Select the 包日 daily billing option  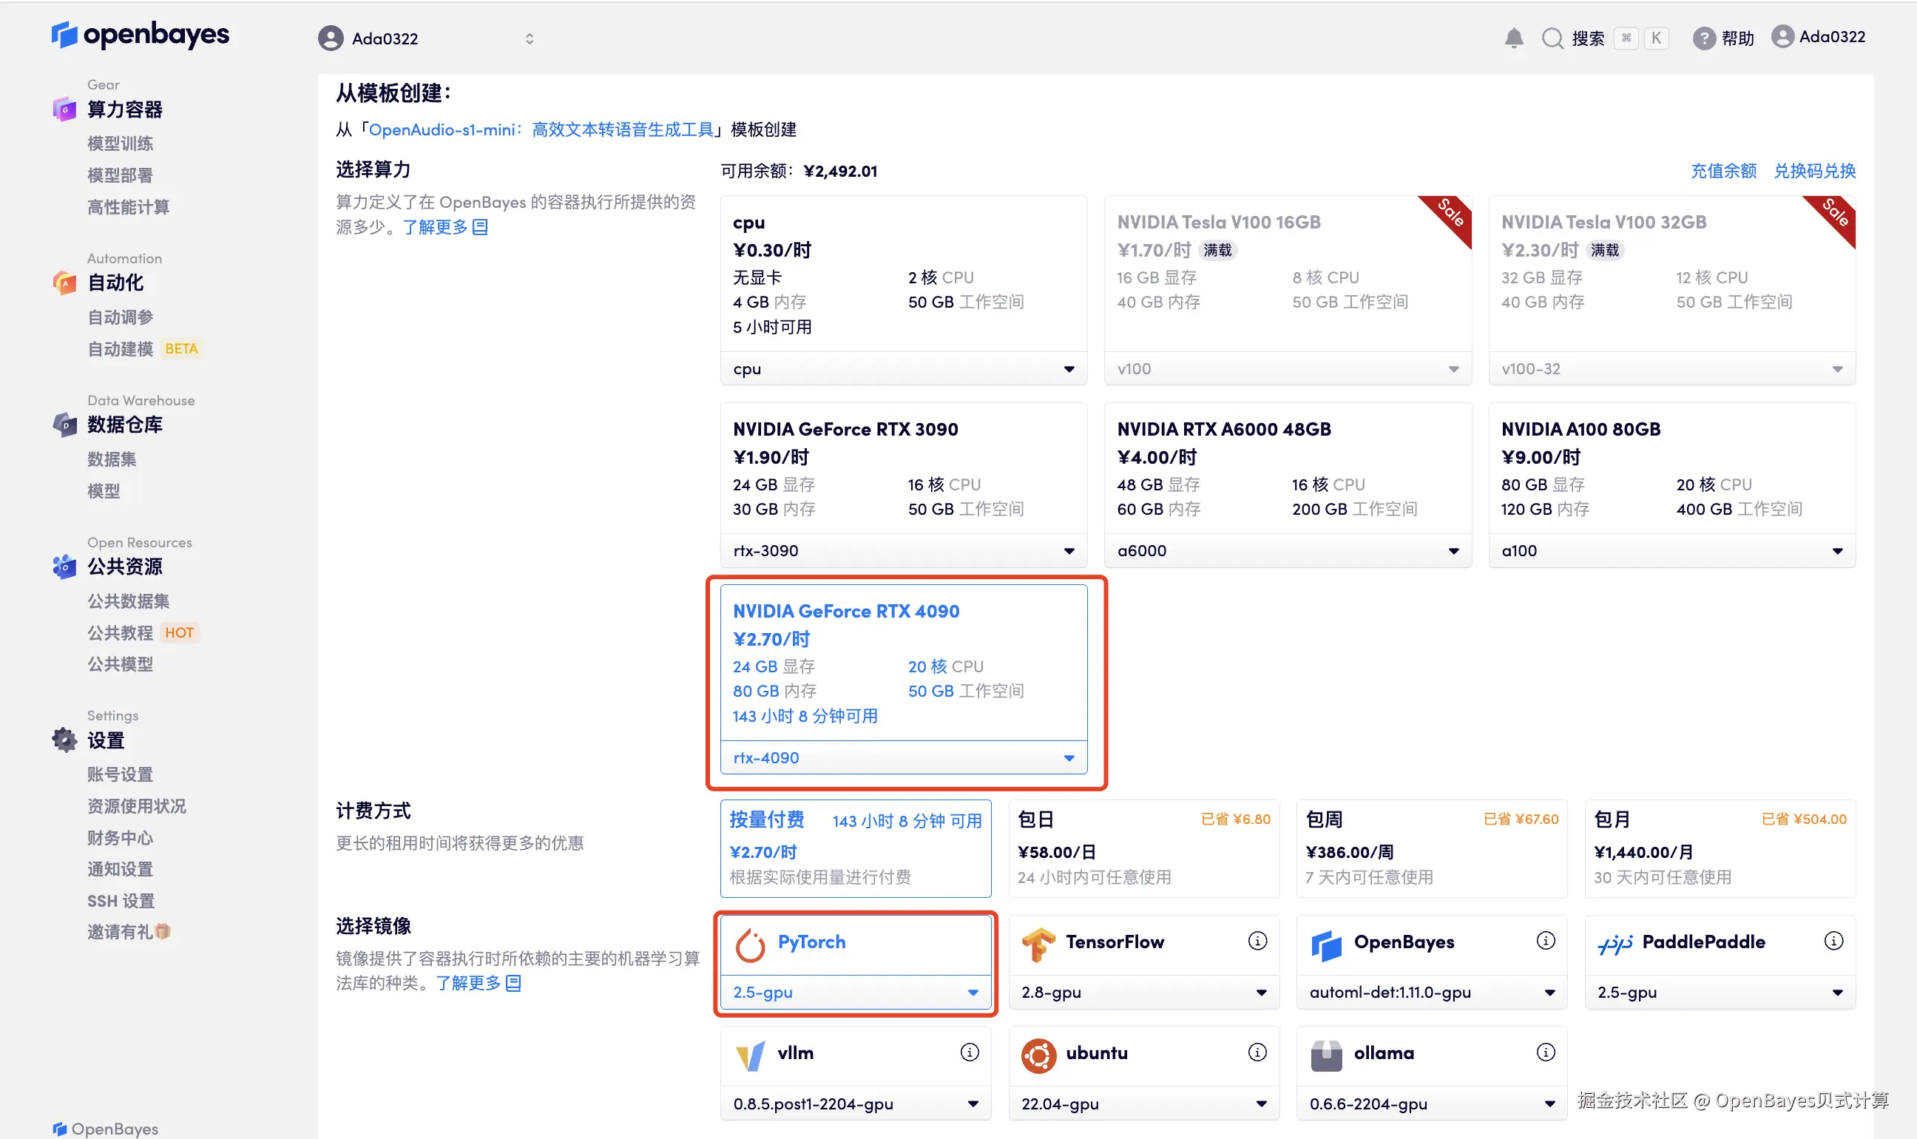pos(1143,848)
